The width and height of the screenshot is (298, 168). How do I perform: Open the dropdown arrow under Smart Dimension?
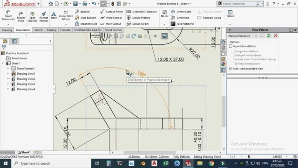click(8, 24)
